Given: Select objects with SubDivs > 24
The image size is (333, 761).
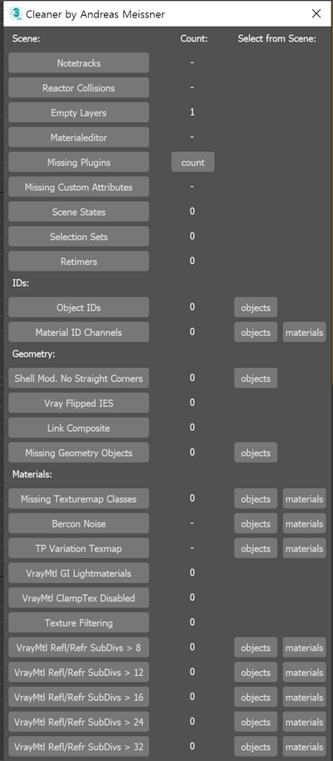Looking at the screenshot, I should pyautogui.click(x=256, y=721).
